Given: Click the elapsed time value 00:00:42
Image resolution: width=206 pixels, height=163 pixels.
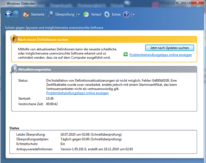Looking at the screenshot, I should [52, 104].
